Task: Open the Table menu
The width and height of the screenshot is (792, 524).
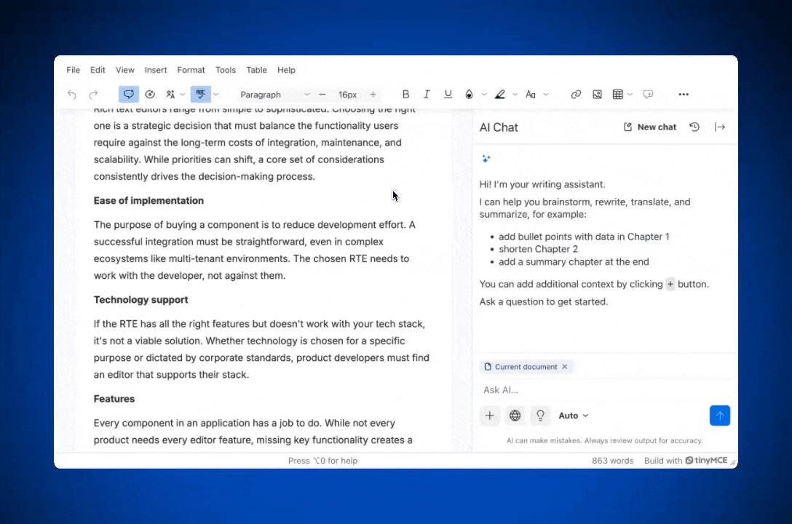Action: pos(256,70)
